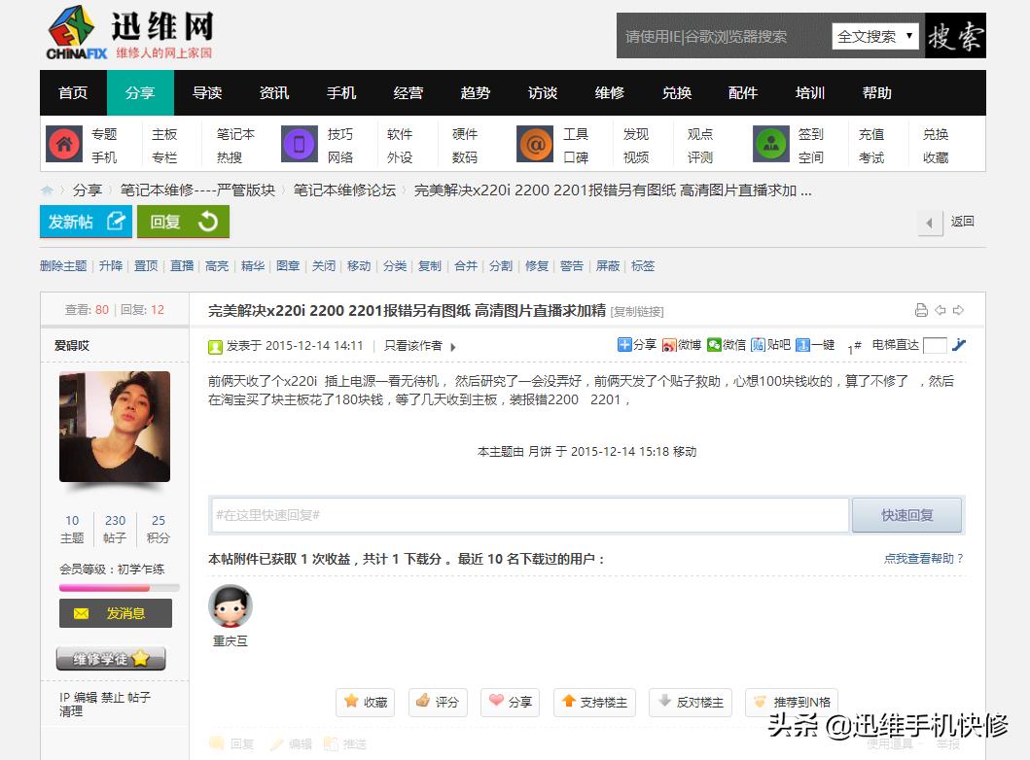
Task: Click 置顶 moderation link
Action: [x=146, y=265]
